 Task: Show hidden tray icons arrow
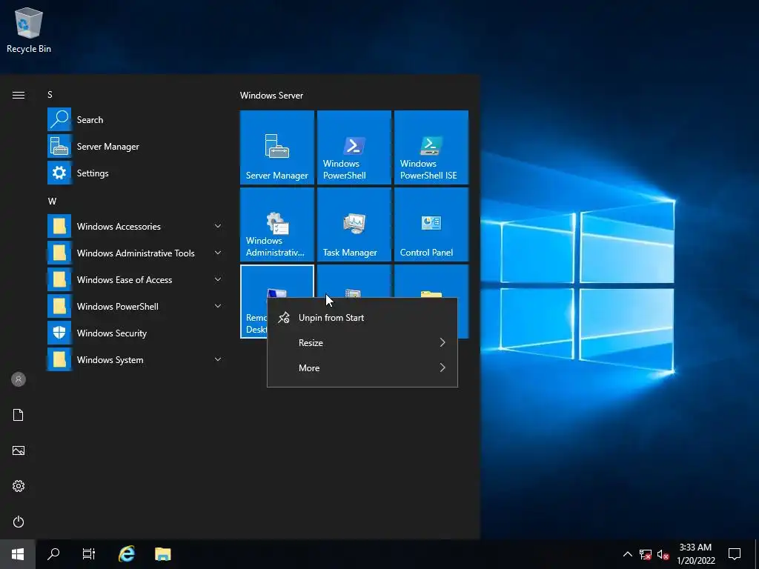pos(627,554)
